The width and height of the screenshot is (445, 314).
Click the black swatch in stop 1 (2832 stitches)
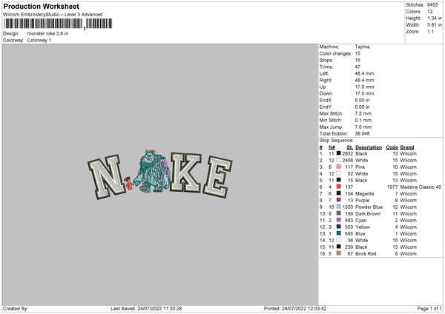pyautogui.click(x=339, y=153)
